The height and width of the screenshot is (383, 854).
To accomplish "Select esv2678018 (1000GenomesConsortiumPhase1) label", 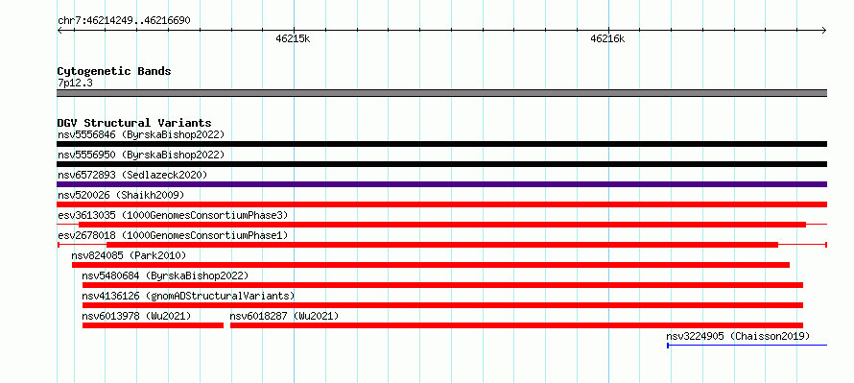I will (173, 235).
